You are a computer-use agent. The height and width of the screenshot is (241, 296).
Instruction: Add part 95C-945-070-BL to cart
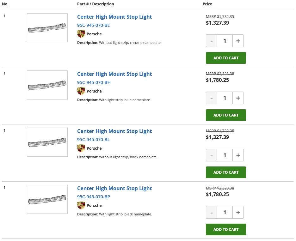226,172
